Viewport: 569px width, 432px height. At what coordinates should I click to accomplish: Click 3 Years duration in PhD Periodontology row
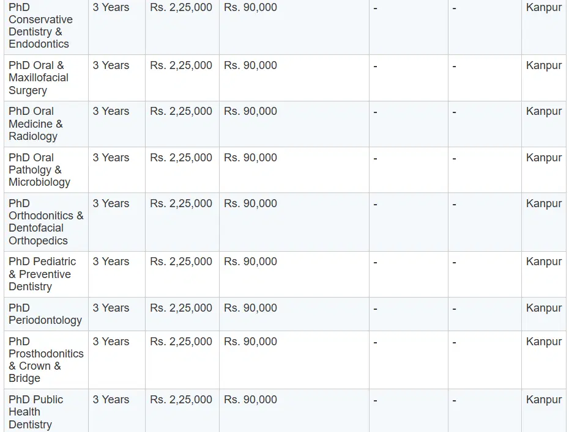tap(111, 308)
